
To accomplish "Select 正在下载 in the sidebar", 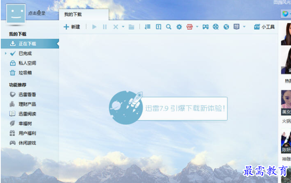I will (x=30, y=44).
